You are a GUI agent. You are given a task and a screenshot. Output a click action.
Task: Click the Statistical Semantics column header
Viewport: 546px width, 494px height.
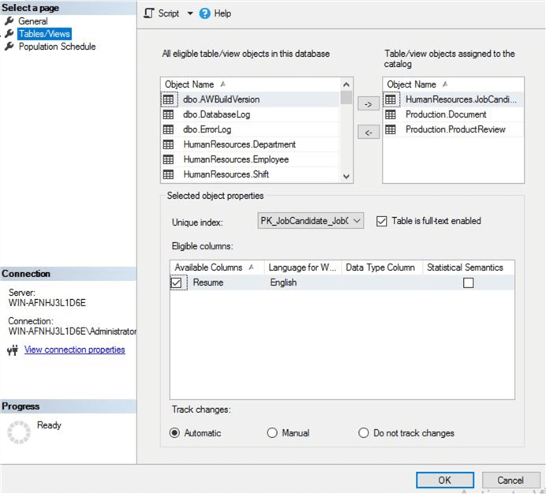[469, 268]
